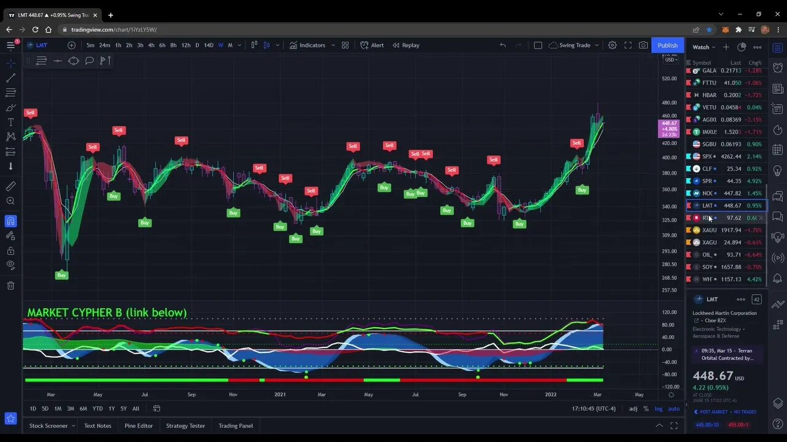Toggle magnet mode in left toolbar
787x442 pixels.
coord(10,221)
